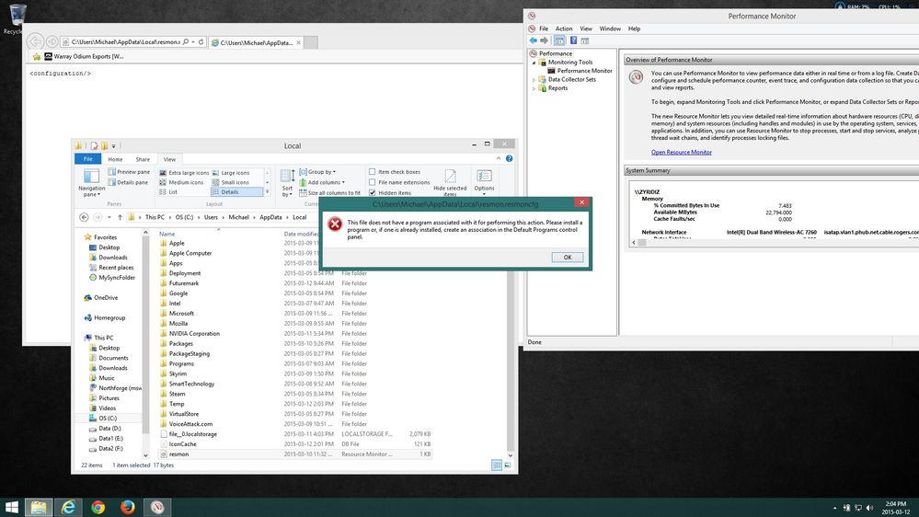The height and width of the screenshot is (517, 919).
Task: Open Warray Odium Exports favorite link
Action: pos(84,57)
